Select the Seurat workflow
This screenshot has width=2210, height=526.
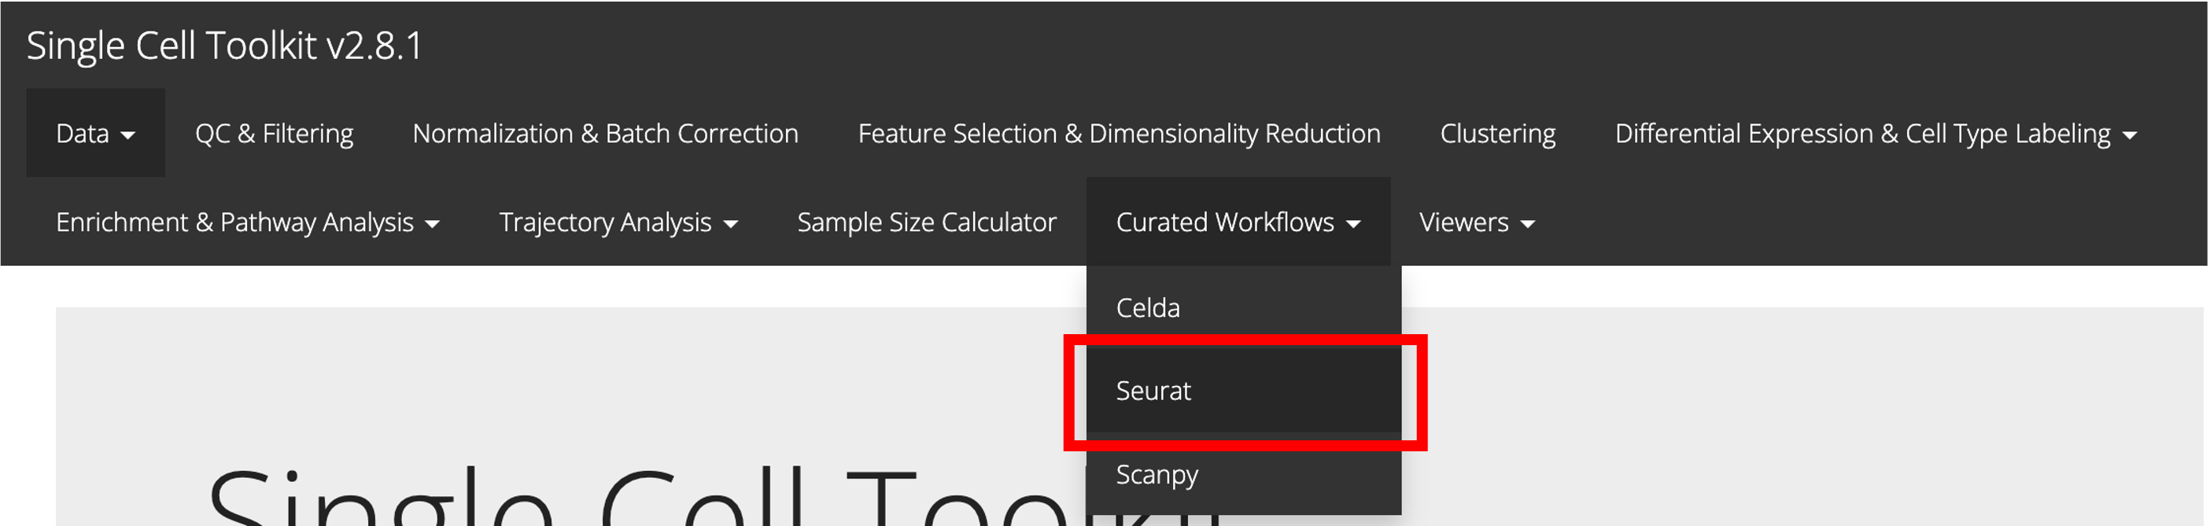[x=1153, y=391]
